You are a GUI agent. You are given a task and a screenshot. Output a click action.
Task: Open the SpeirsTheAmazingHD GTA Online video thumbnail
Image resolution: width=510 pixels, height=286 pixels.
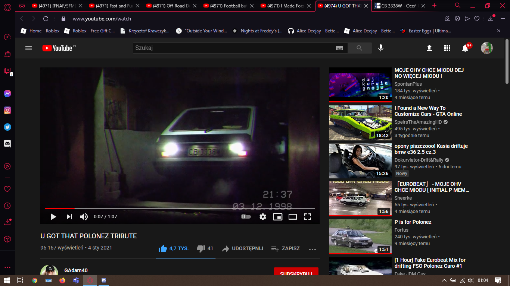(360, 123)
